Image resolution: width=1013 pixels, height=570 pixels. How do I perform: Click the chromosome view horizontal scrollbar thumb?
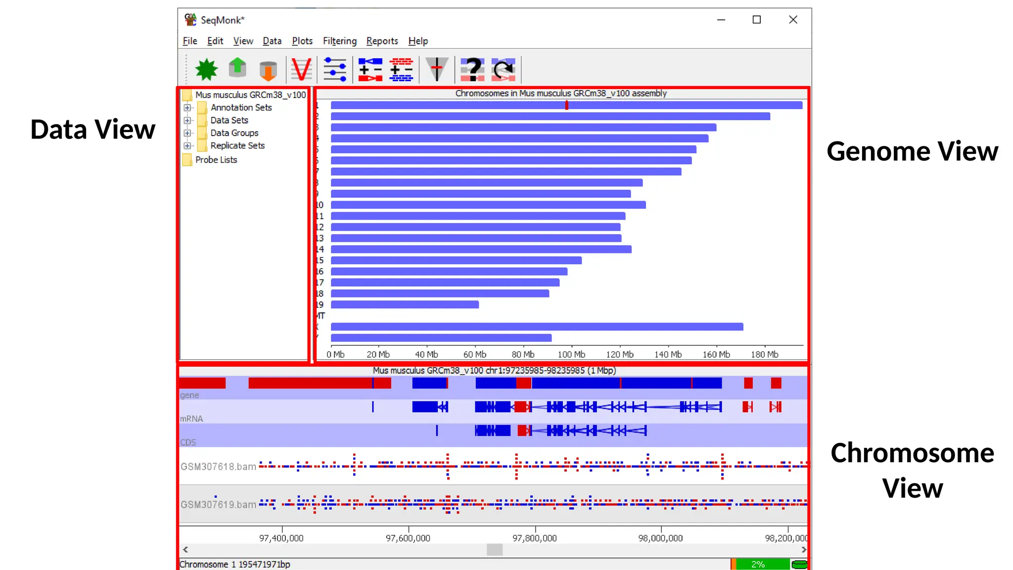(x=495, y=550)
